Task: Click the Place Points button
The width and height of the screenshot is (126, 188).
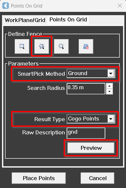Action: (39, 178)
